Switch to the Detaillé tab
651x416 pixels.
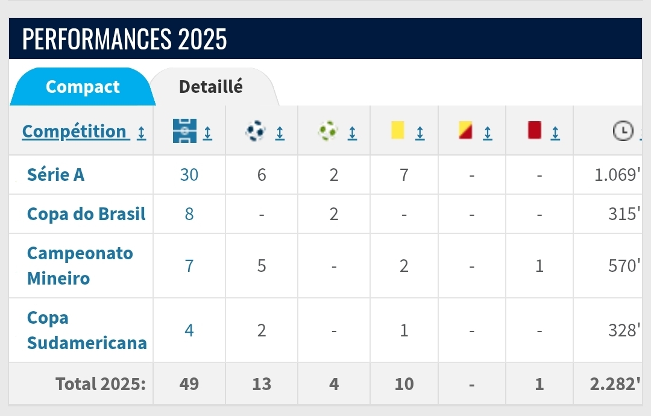click(x=211, y=87)
